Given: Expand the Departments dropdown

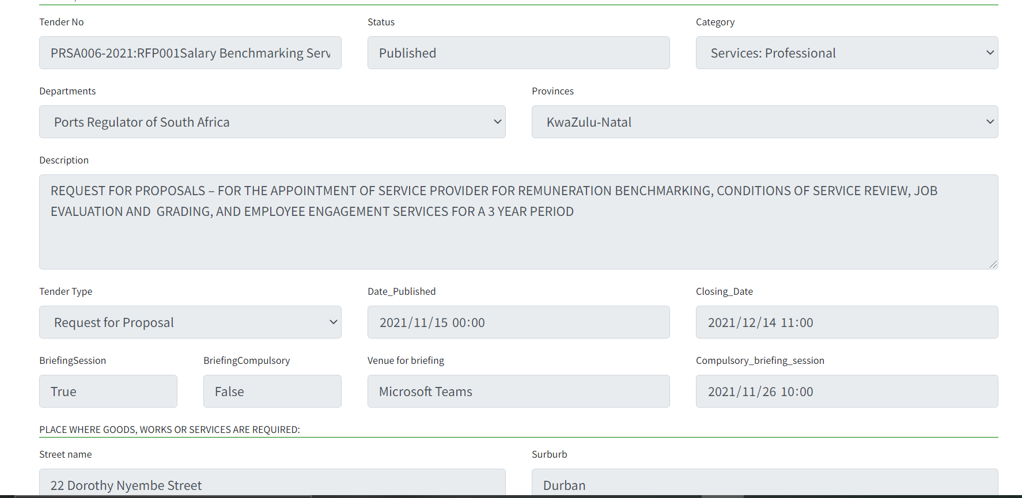Looking at the screenshot, I should tap(272, 122).
